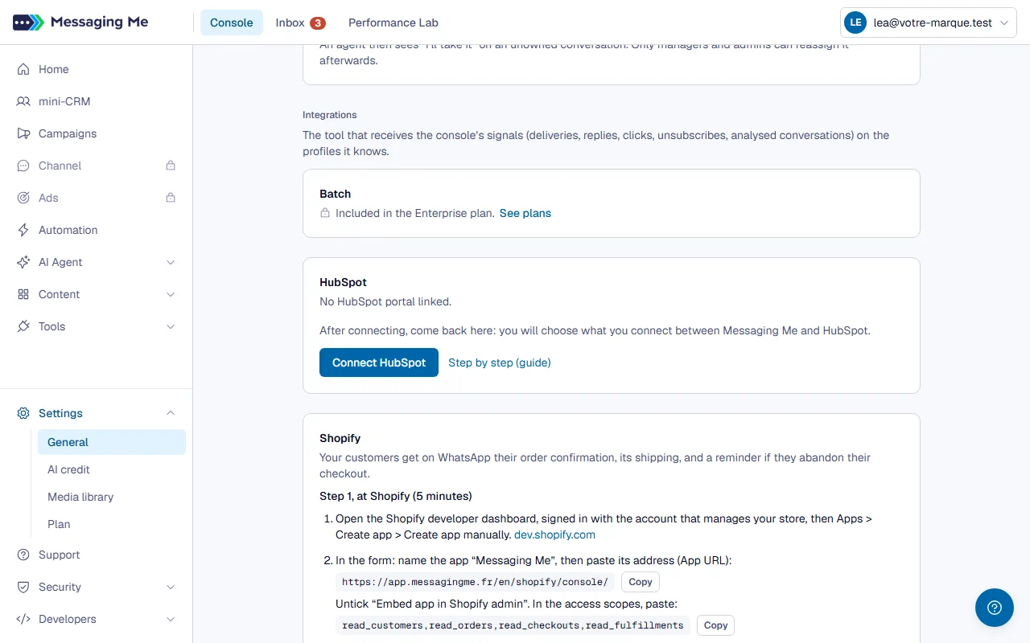Click the Support question icon in sidebar
The width and height of the screenshot is (1030, 643).
tap(23, 555)
